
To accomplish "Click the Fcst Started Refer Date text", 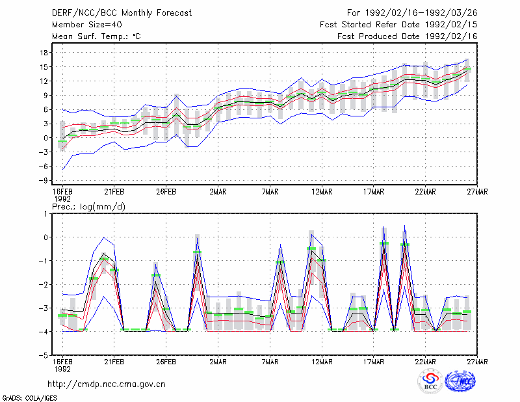I will [372, 25].
